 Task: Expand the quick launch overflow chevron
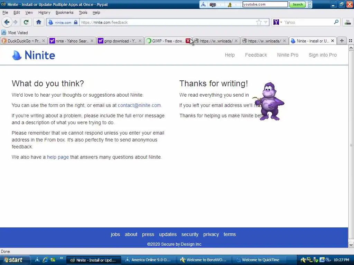click(x=61, y=258)
